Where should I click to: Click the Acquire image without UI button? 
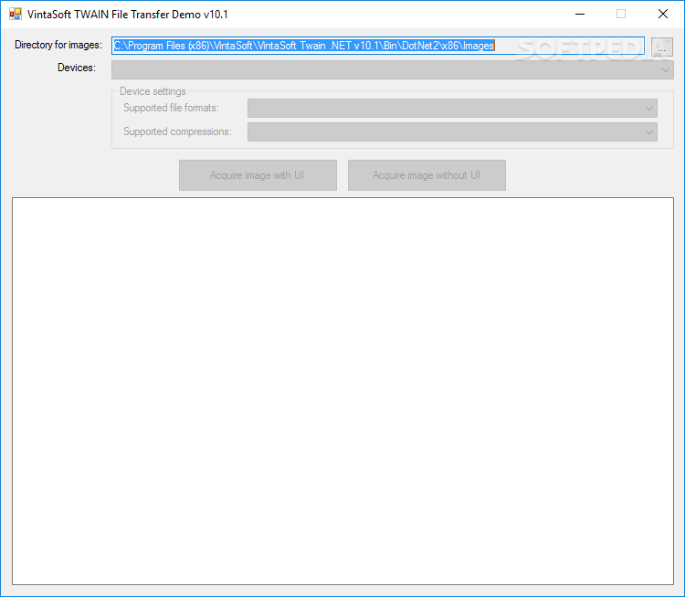click(427, 175)
